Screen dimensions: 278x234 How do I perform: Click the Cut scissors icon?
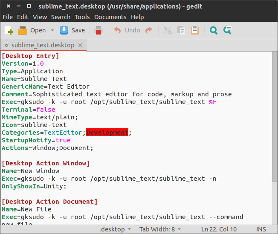[168, 30]
